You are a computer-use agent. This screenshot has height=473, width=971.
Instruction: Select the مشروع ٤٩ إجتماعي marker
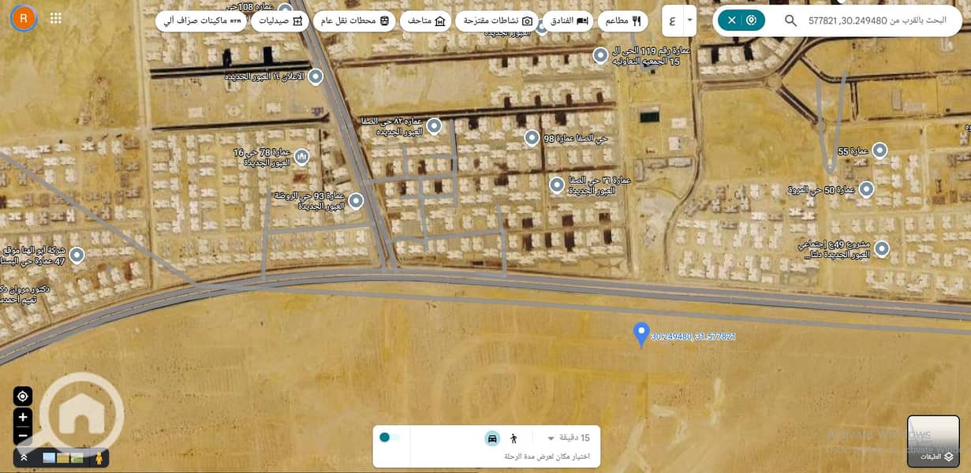click(x=882, y=249)
